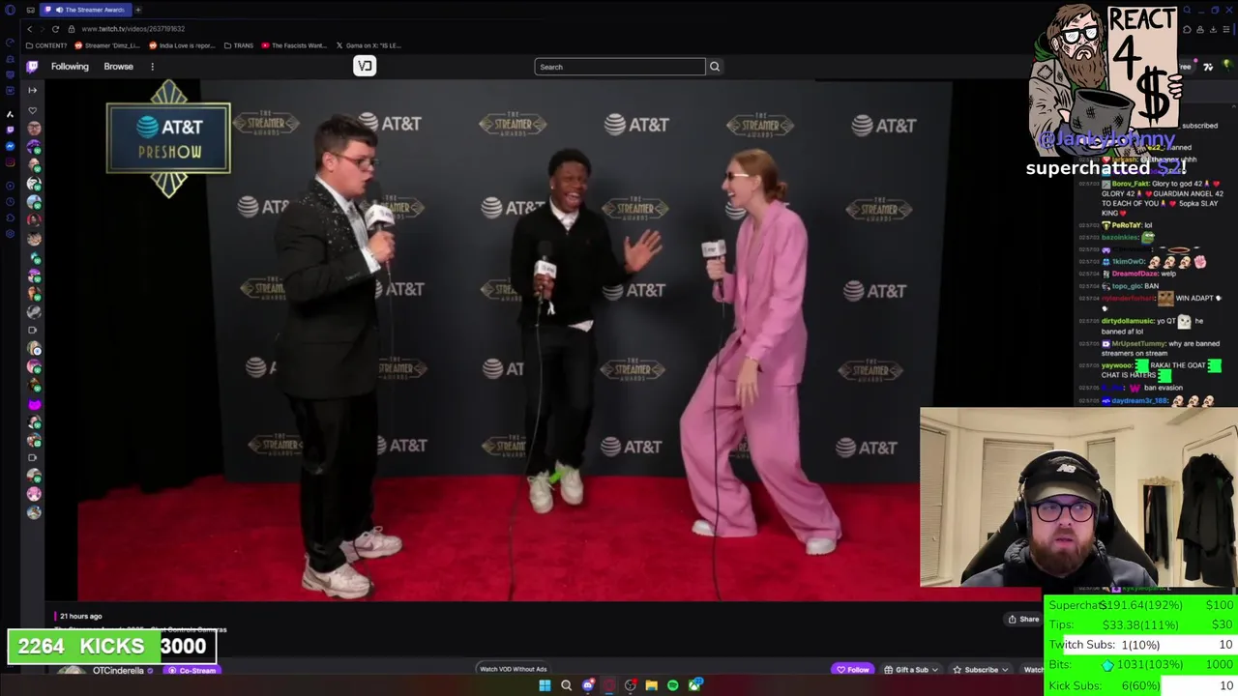Click the twitch.tv URL address bar
Screen dimensions: 1238x696
[133, 29]
